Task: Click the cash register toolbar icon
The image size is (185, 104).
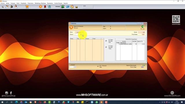Action: 12,7
